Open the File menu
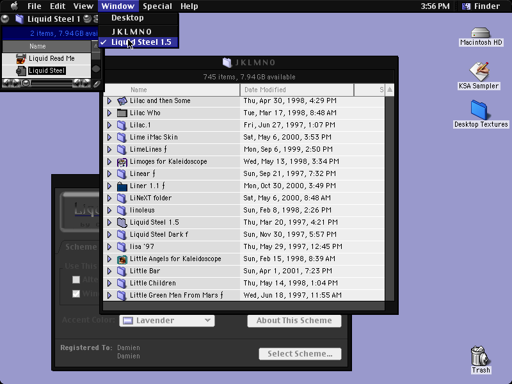Viewport: 512px width, 384px height. tap(35, 6)
